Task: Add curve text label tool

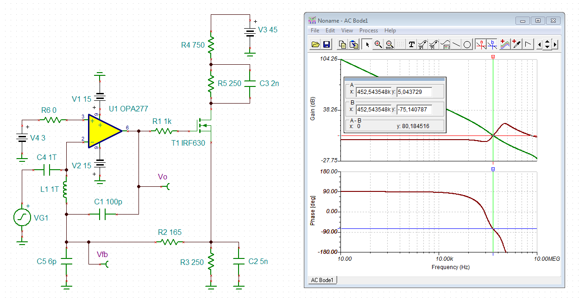Action: point(422,44)
